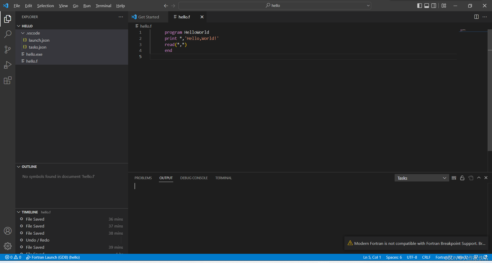Open the command center hello search box
Image resolution: width=492 pixels, height=263 pixels.
point(275,6)
